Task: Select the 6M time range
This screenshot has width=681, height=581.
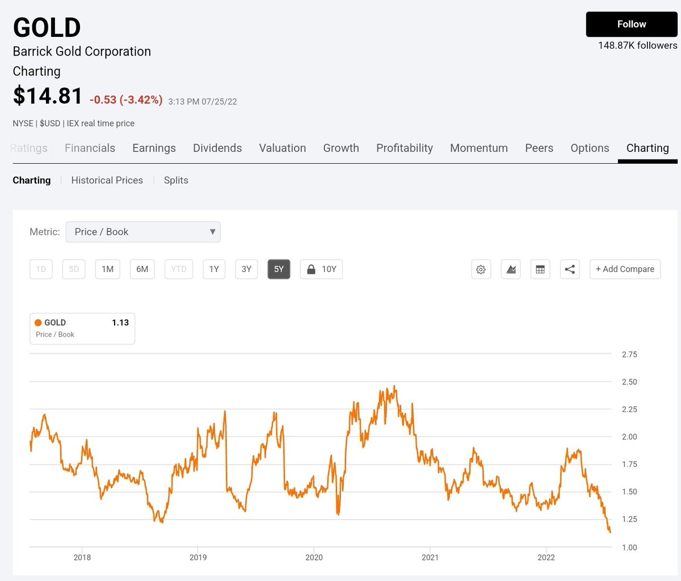Action: 142,269
